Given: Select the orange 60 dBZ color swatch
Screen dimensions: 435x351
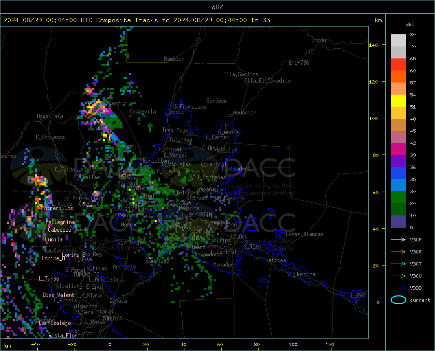Looking at the screenshot, I should click(398, 77).
